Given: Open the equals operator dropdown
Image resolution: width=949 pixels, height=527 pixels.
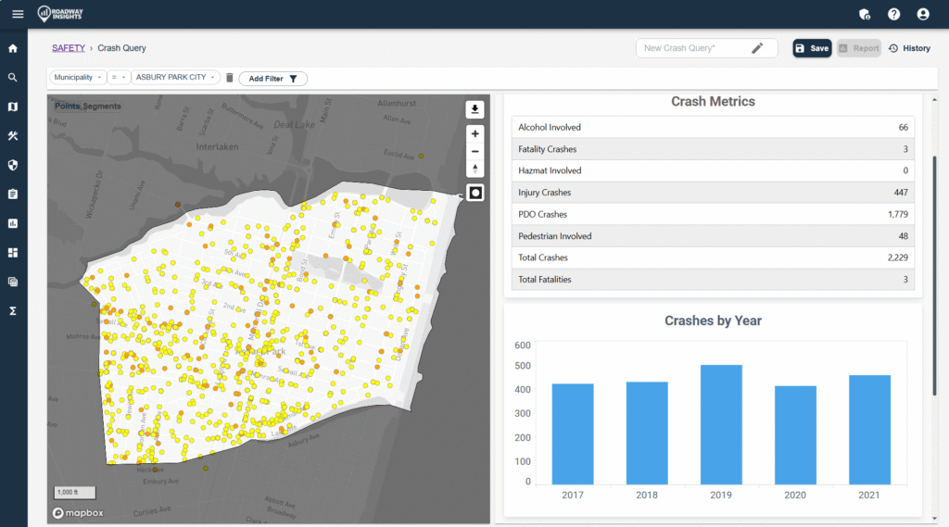Looking at the screenshot, I should click(119, 78).
